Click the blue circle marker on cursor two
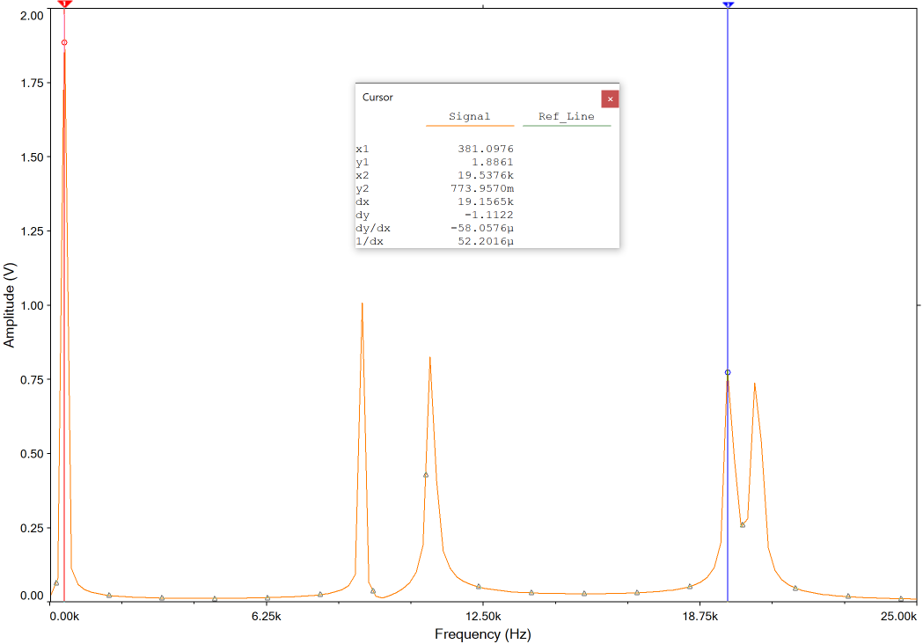 [x=728, y=372]
